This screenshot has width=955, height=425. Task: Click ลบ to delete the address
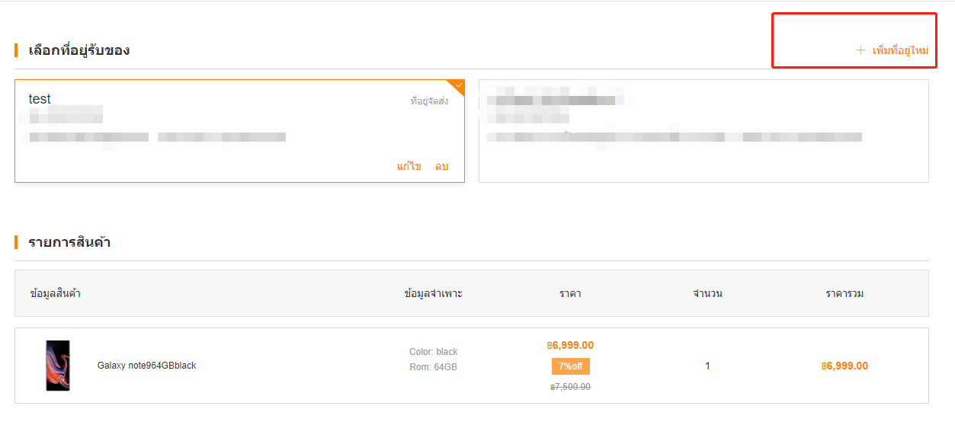(x=441, y=166)
